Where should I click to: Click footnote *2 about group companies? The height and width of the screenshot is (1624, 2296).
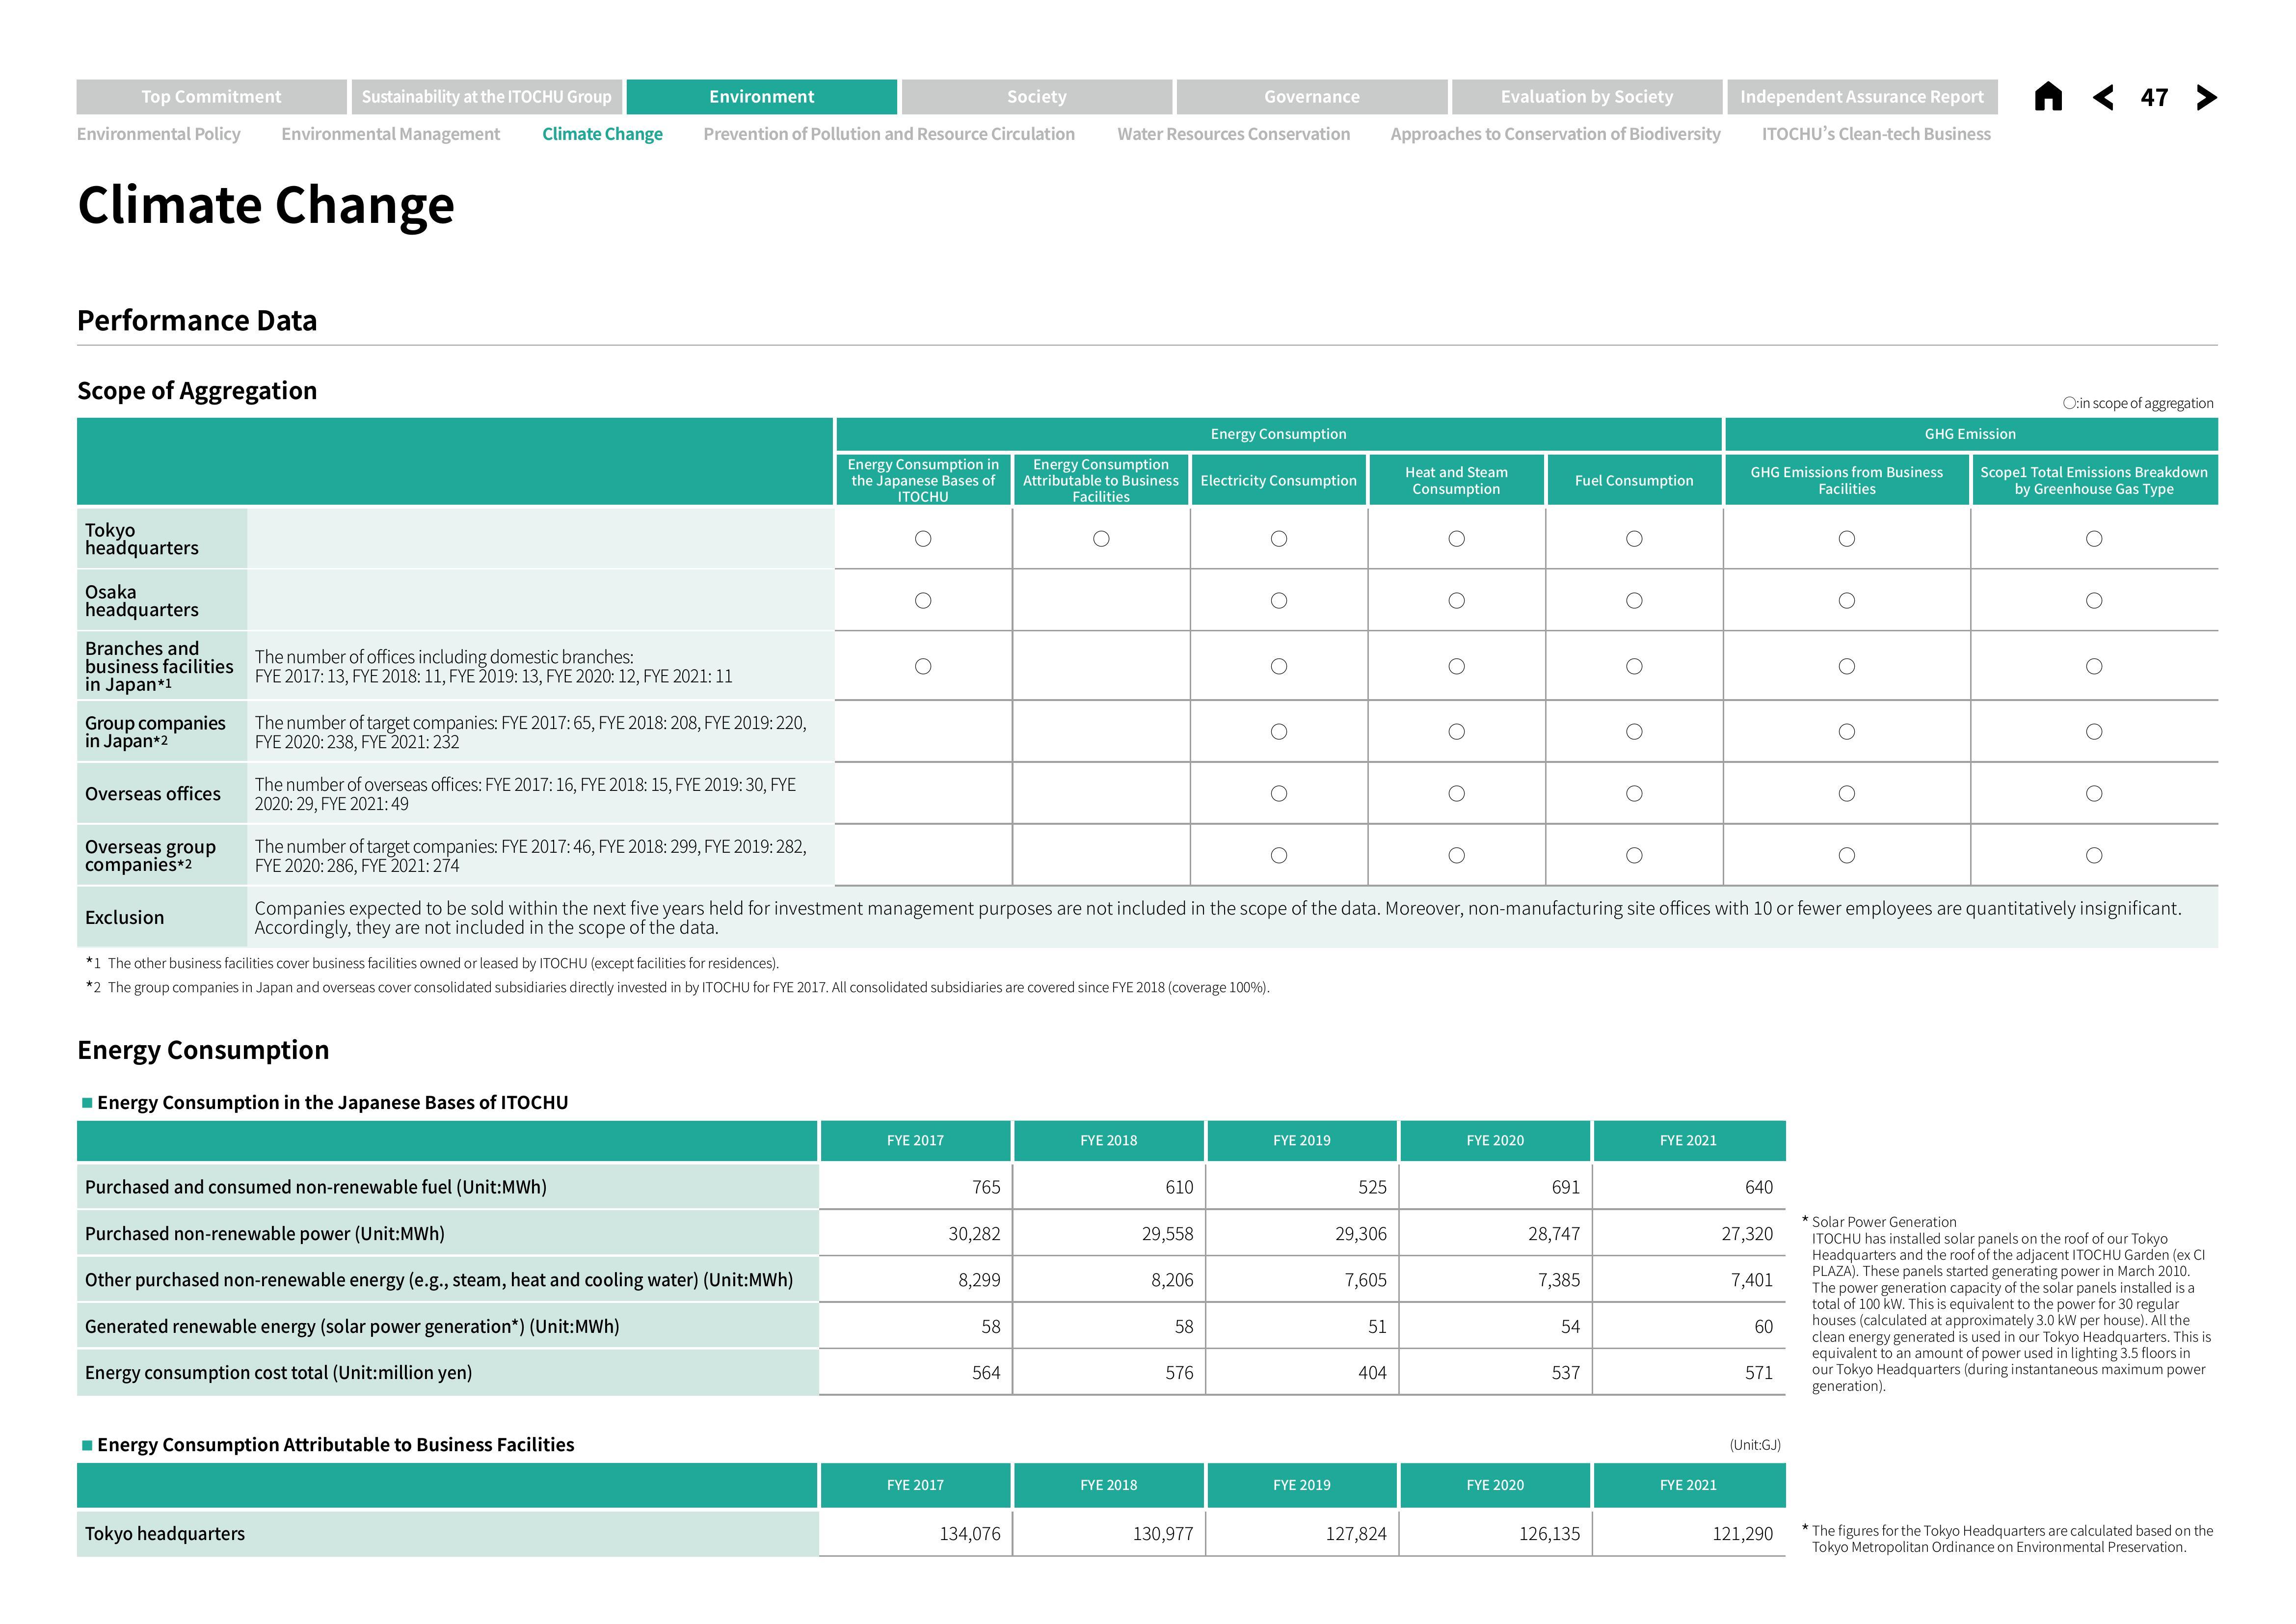click(x=678, y=988)
